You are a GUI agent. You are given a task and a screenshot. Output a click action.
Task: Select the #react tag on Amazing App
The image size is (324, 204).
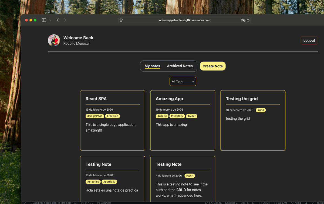[191, 116]
